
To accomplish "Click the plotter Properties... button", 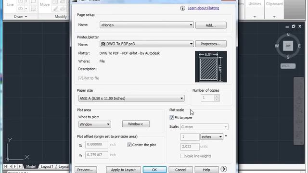I will point(211,44).
